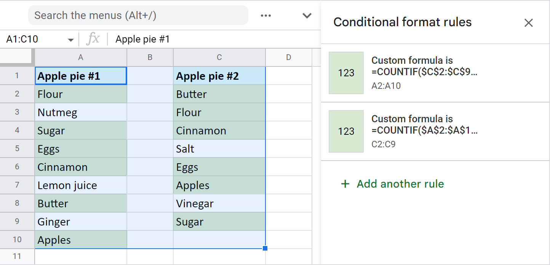The image size is (550, 265).
Task: Select row 5 header
Action: (17, 148)
